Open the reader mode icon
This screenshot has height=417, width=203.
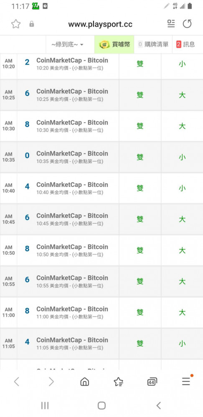(171, 24)
